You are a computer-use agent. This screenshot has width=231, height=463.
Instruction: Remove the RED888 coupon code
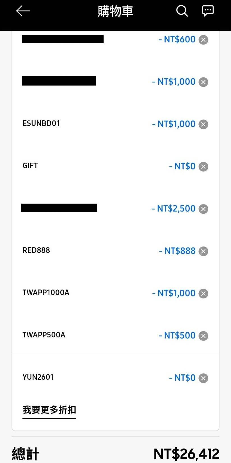click(x=203, y=251)
